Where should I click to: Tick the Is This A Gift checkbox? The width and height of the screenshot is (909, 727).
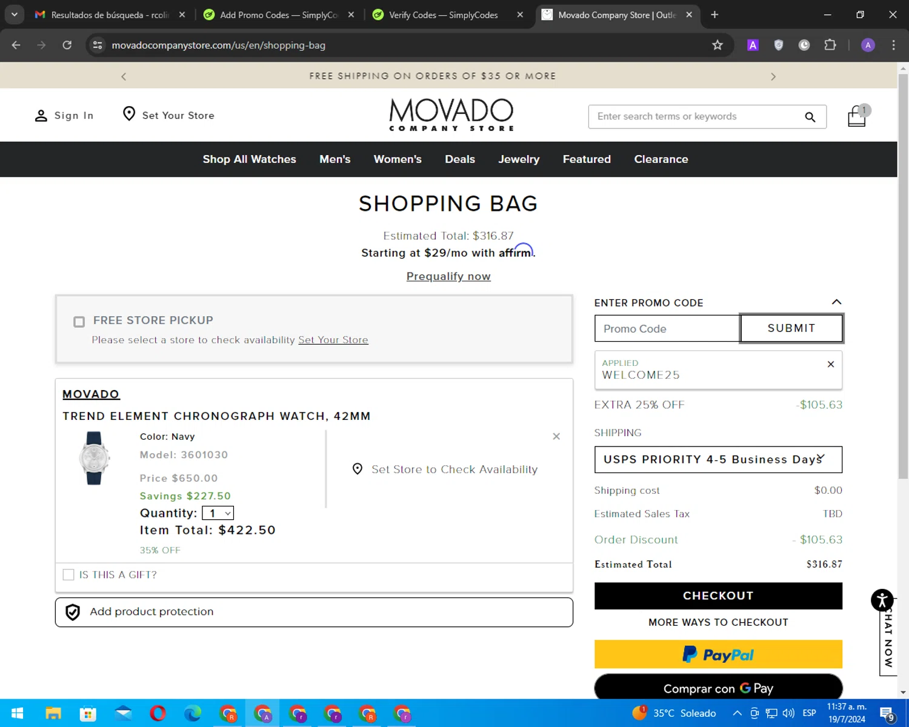point(68,574)
